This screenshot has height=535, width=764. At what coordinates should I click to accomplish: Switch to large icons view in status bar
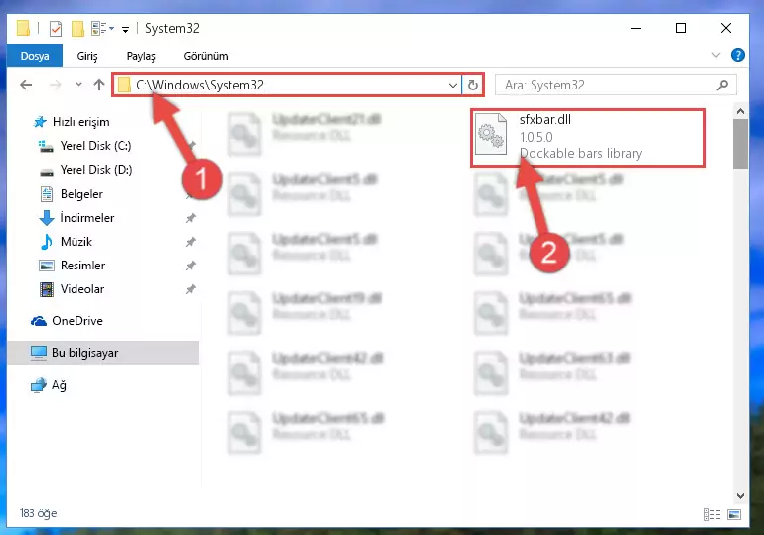[x=734, y=514]
